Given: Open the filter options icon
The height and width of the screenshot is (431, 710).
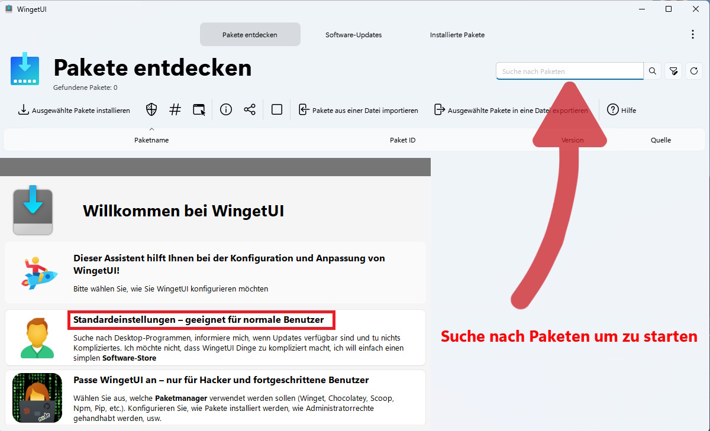Looking at the screenshot, I should (x=673, y=72).
